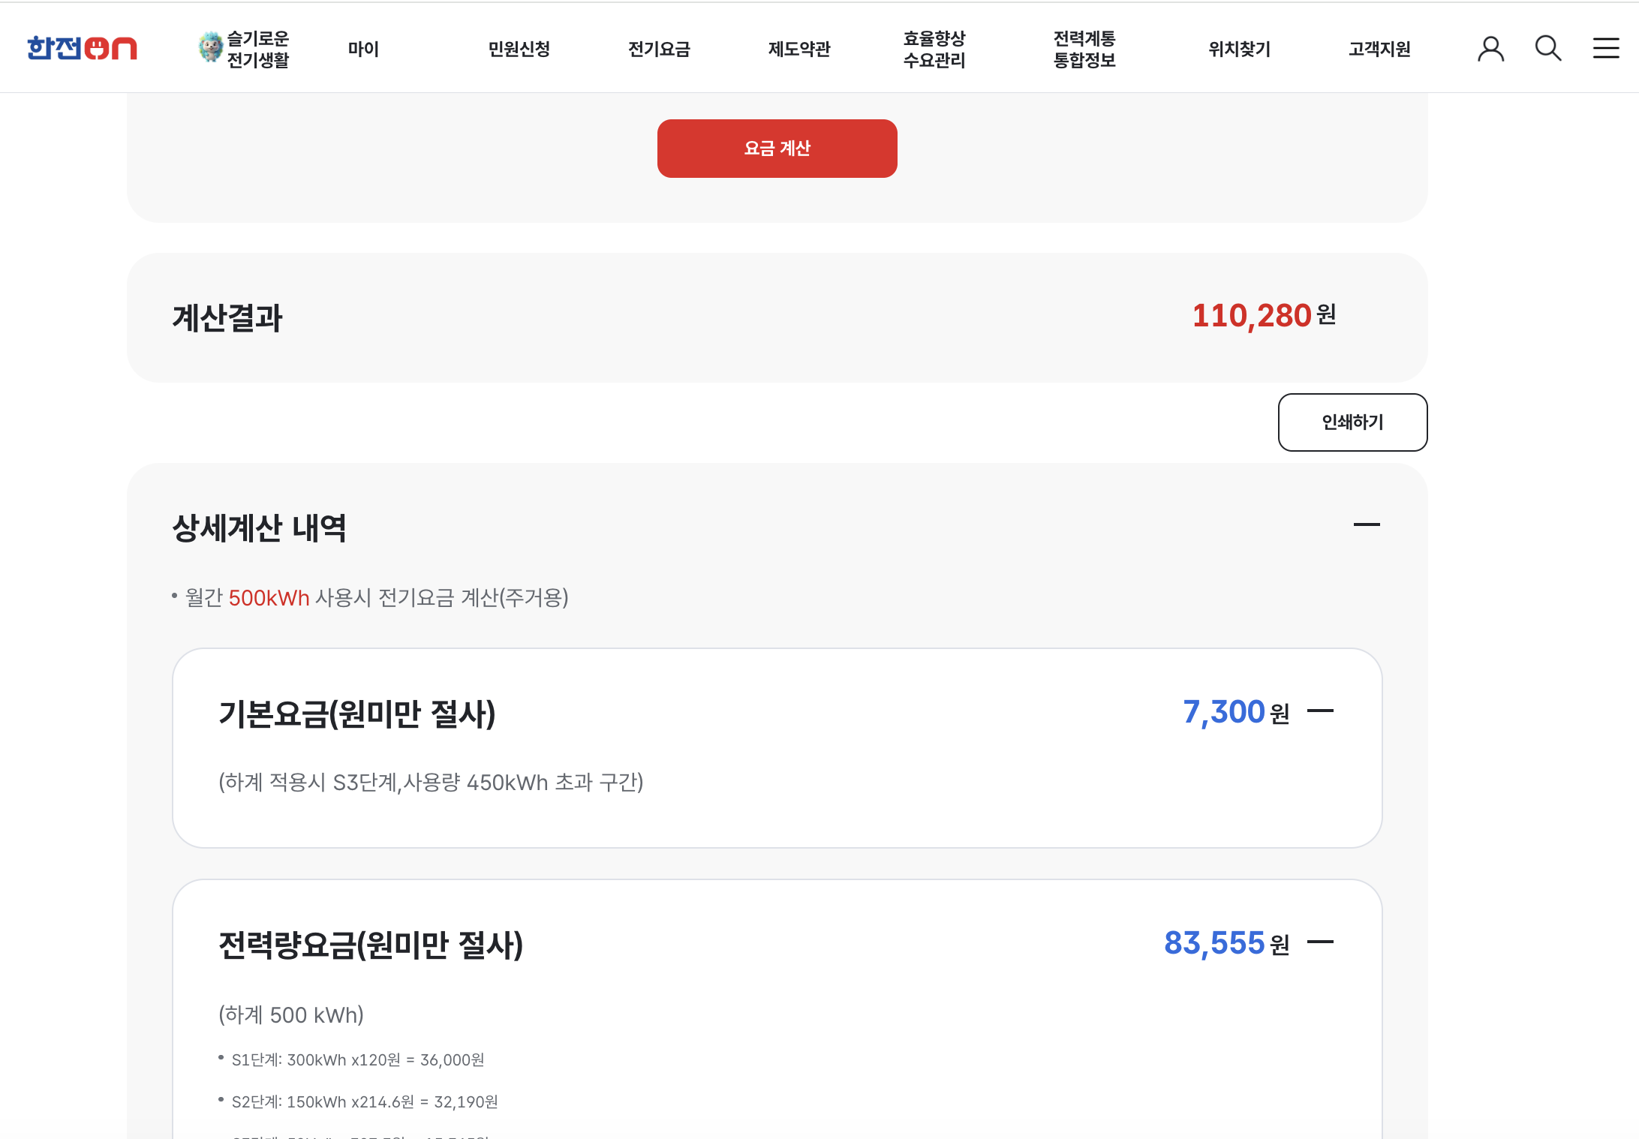Image resolution: width=1639 pixels, height=1139 pixels.
Task: Open the hamburger full menu icon
Action: pyautogui.click(x=1606, y=49)
